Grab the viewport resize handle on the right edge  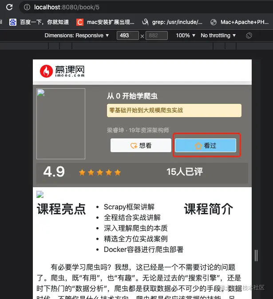256,256
